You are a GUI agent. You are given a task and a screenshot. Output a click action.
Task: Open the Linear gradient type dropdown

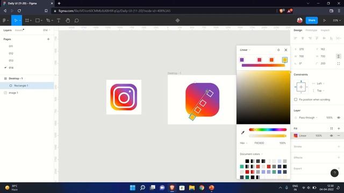pos(245,50)
